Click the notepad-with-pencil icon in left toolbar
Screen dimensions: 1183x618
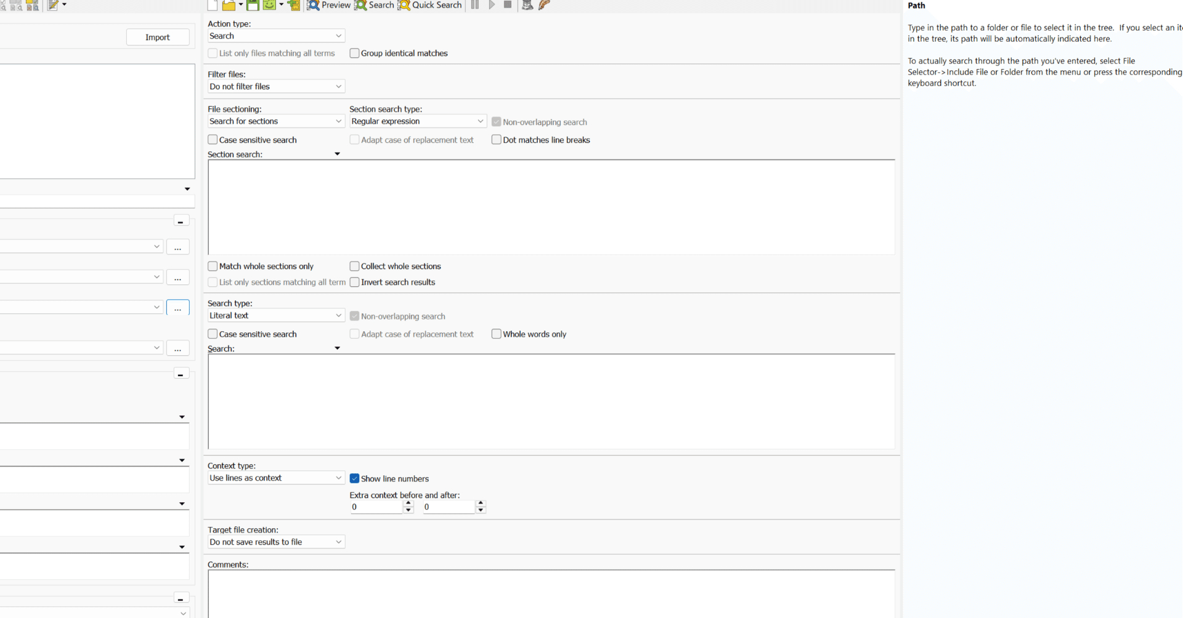point(53,5)
